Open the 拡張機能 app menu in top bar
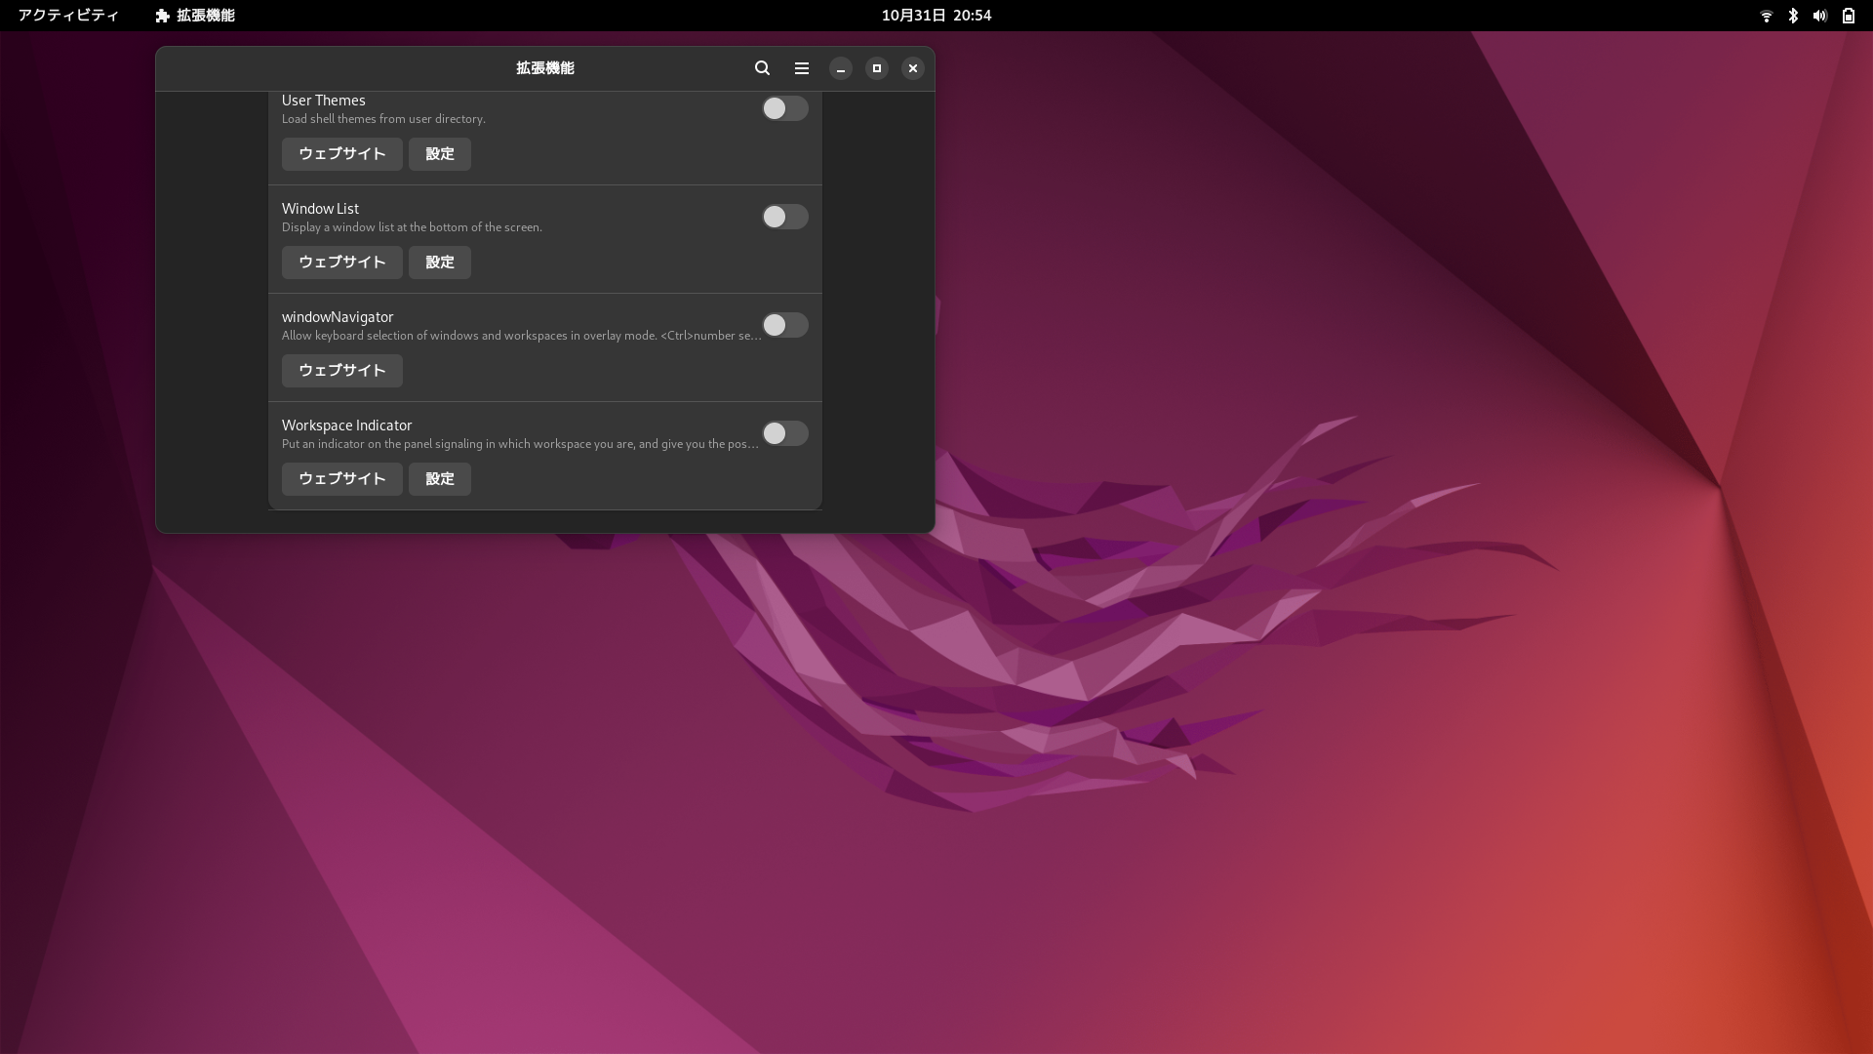Viewport: 1873px width, 1054px height. (195, 16)
